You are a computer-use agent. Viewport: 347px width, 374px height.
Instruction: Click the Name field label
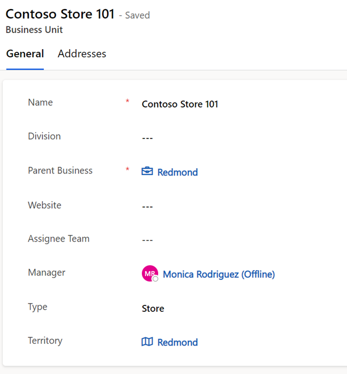click(41, 102)
